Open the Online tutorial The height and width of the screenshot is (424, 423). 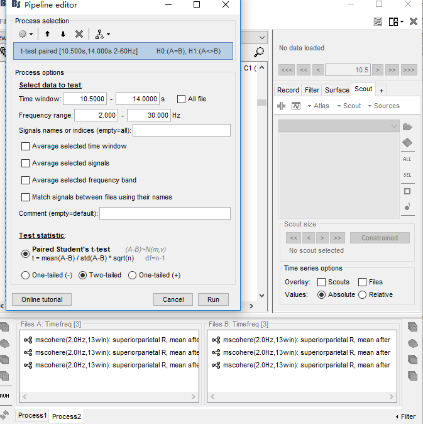[x=42, y=299]
